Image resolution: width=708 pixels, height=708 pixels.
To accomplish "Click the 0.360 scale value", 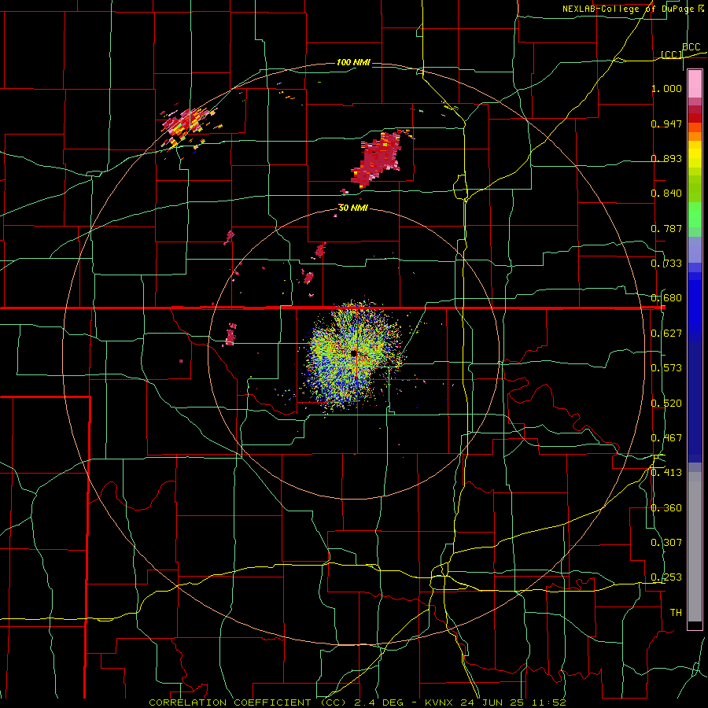I will [666, 508].
